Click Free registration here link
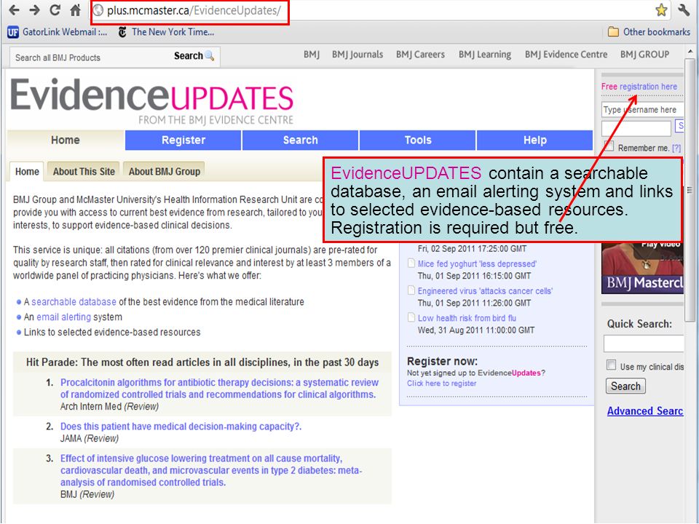Viewport: 699px width, 524px height. [639, 87]
